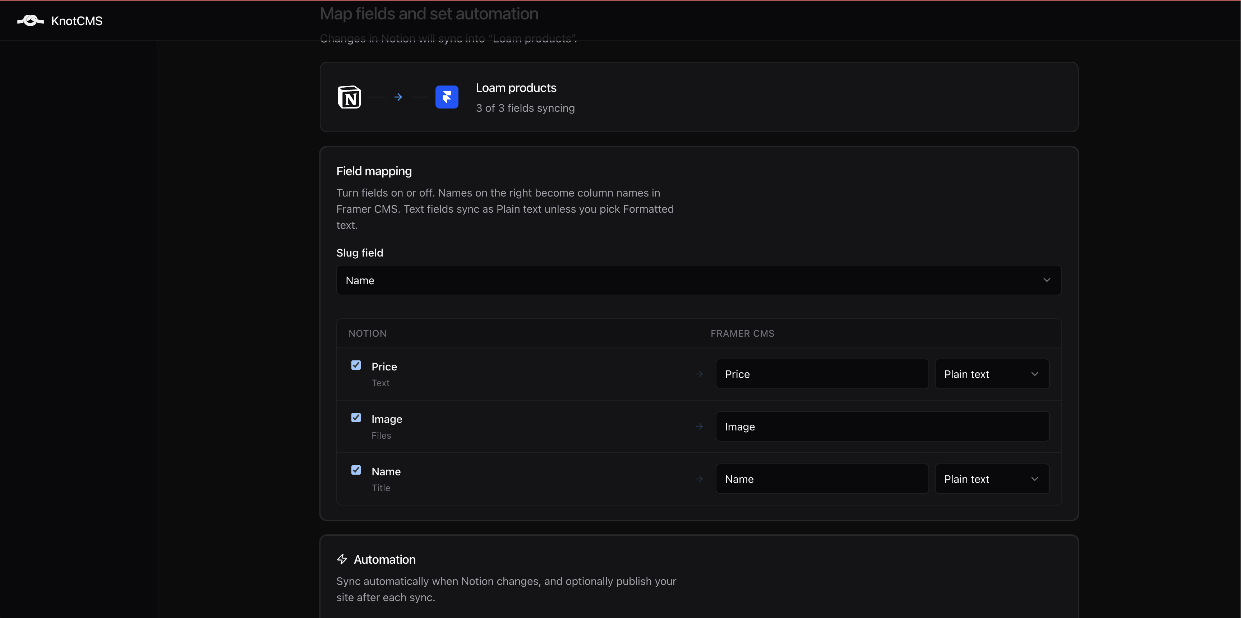Click the 'Files' type label under Image
Image resolution: width=1241 pixels, height=618 pixels.
381,435
